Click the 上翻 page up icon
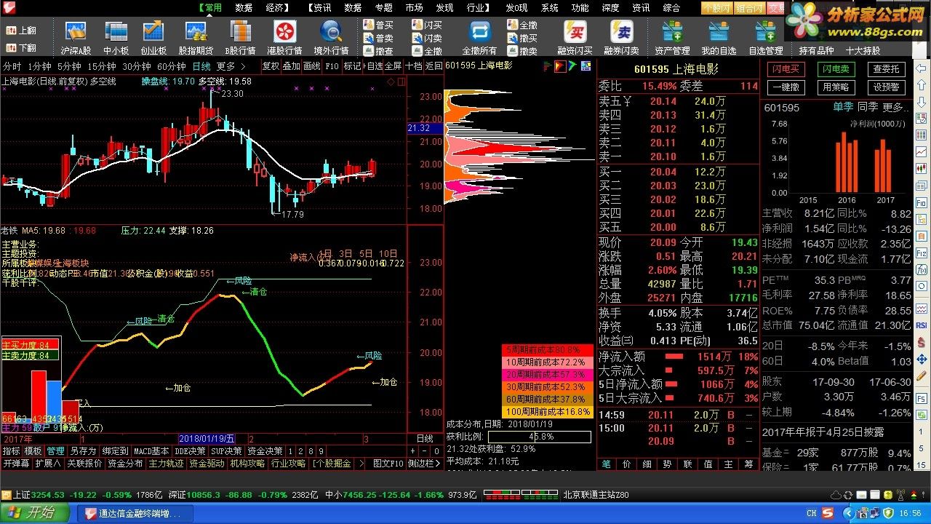The width and height of the screenshot is (931, 524). click(21, 31)
